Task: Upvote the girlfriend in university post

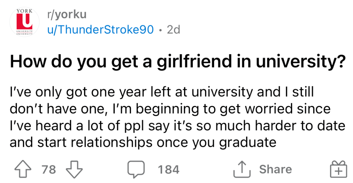Action: (23, 169)
